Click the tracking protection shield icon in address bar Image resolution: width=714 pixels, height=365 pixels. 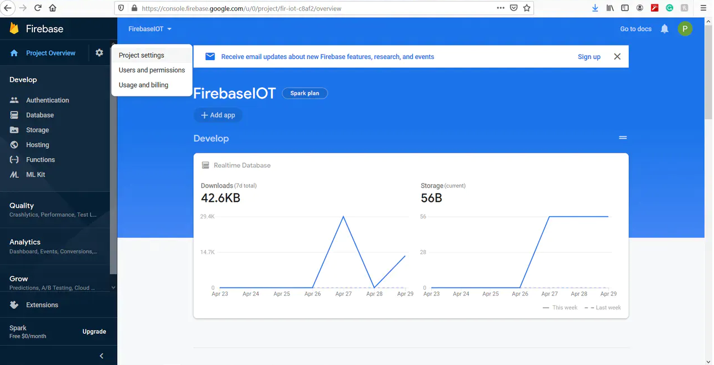point(121,8)
